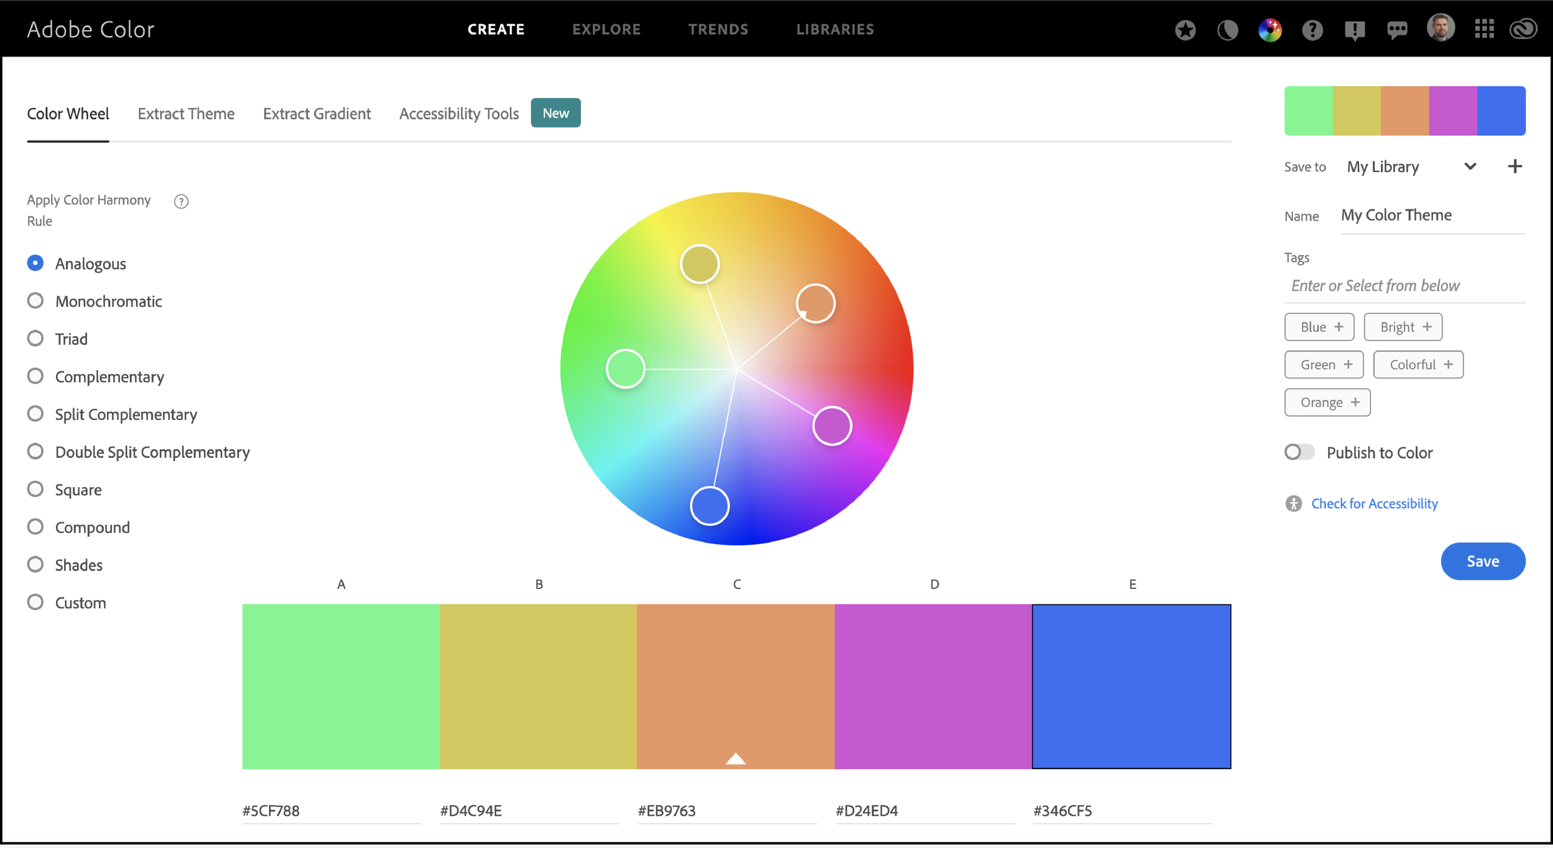
Task: Open Check for Accessibility link
Action: click(x=1374, y=503)
